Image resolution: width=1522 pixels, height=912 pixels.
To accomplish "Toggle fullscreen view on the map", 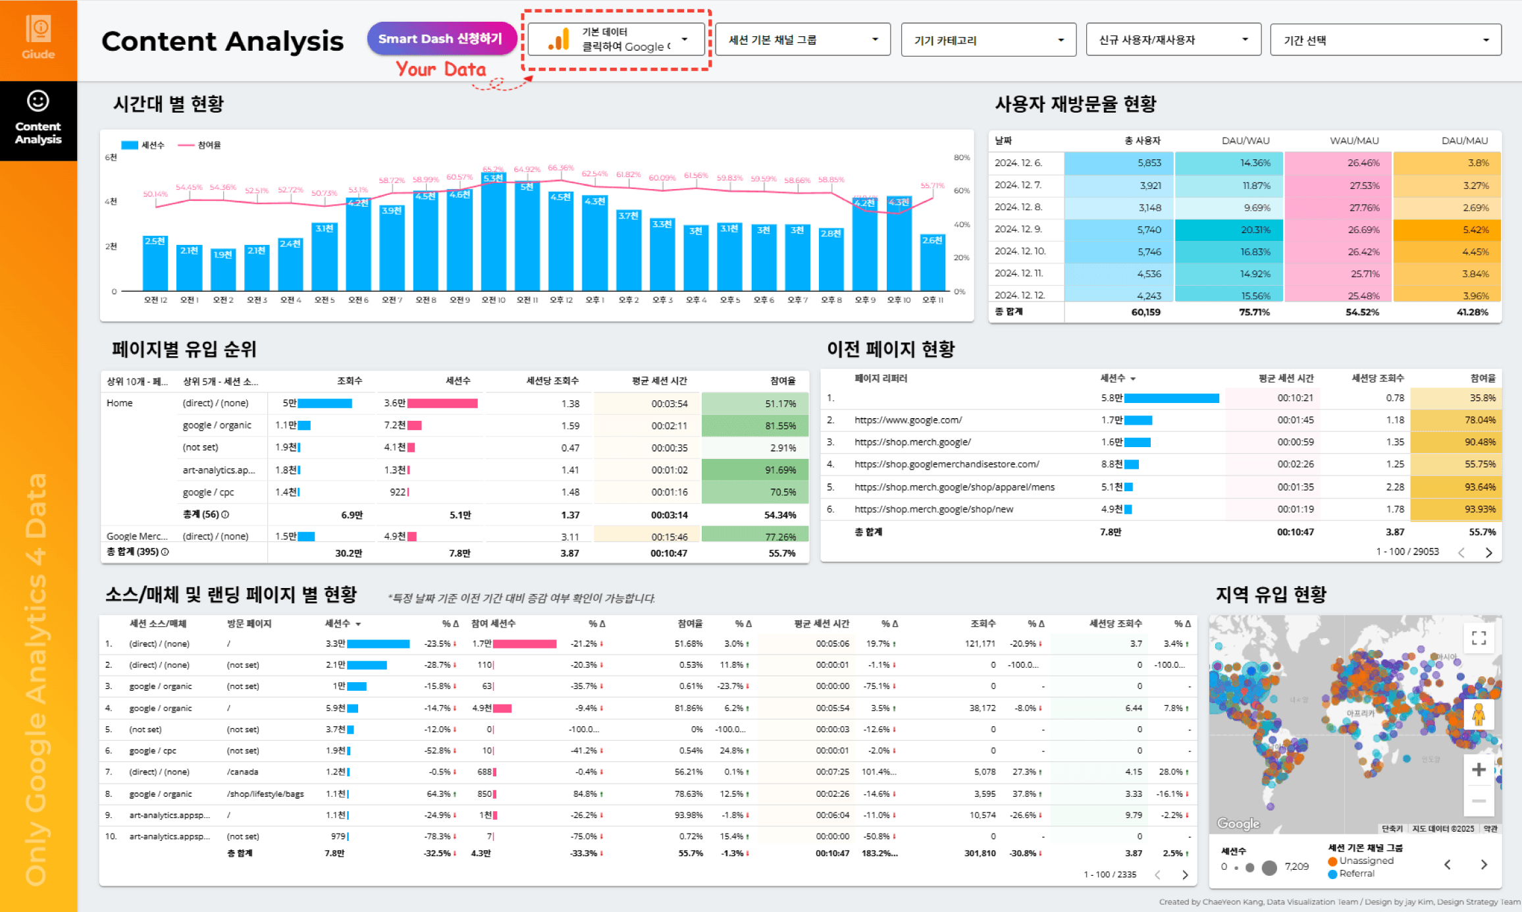I will click(x=1479, y=637).
